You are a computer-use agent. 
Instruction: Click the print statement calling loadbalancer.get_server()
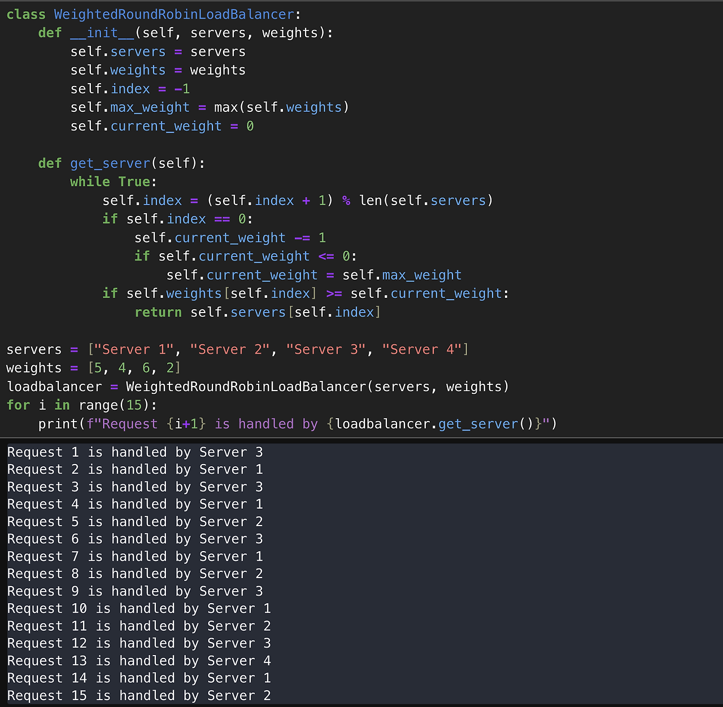298,424
